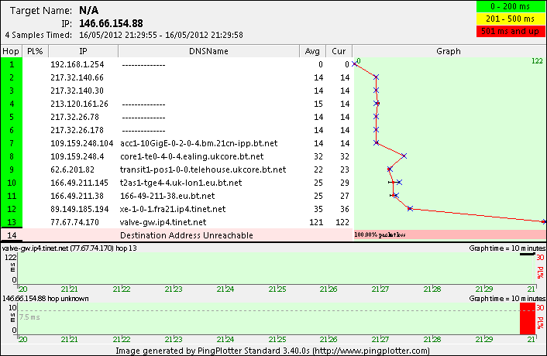Click the Avg column header
The image size is (547, 356).
click(312, 51)
